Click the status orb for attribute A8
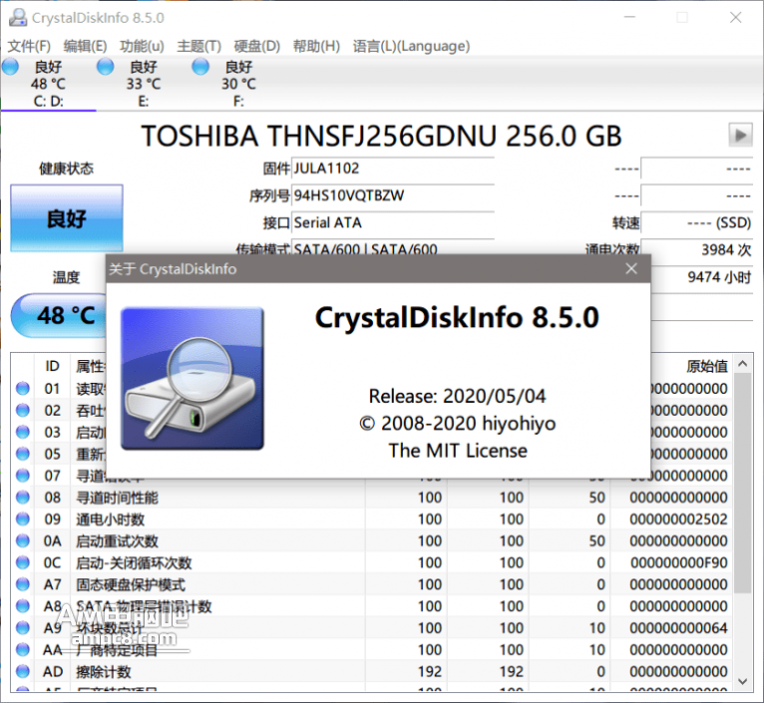This screenshot has height=703, width=764. (23, 605)
